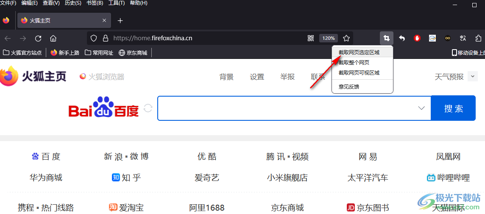Open the 新浪·微博 site link
Image resolution: width=485 pixels, height=214 pixels.
point(126,156)
